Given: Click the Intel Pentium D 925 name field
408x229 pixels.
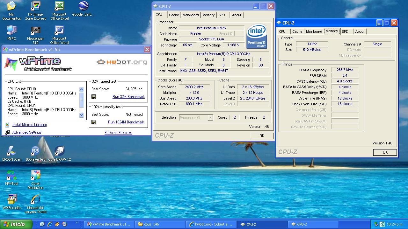Looking at the screenshot, I should 211,28.
